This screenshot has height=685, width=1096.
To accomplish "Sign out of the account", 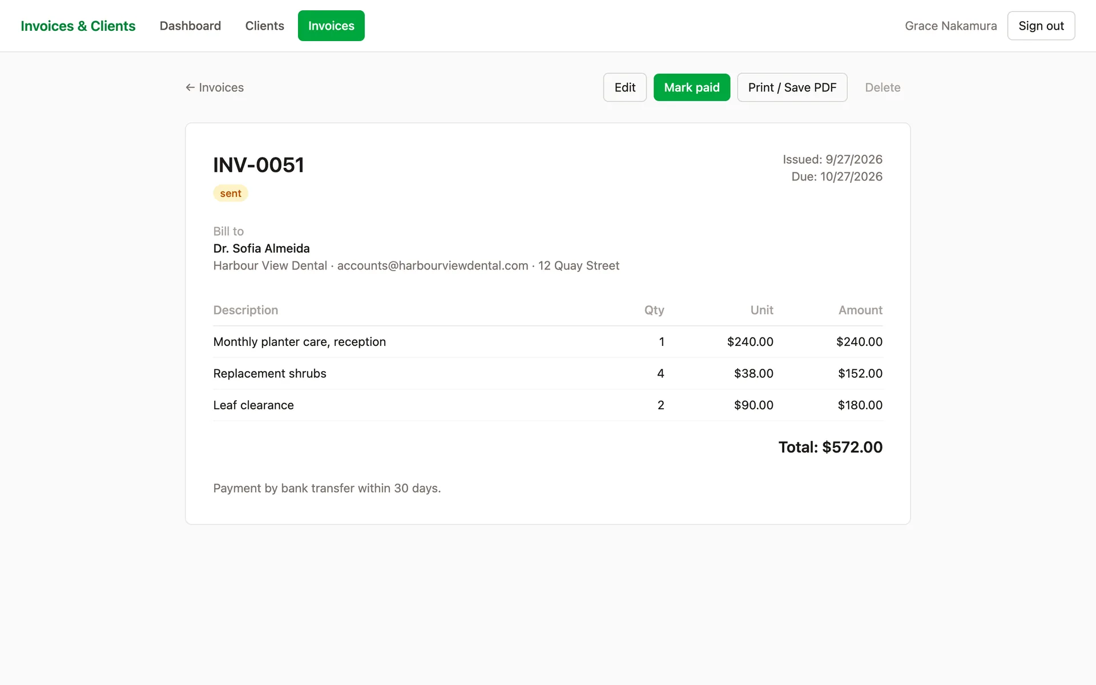I will point(1041,26).
